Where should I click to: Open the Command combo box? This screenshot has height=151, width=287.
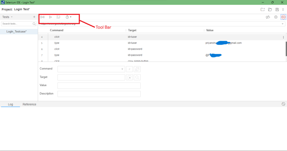(x=91, y=69)
